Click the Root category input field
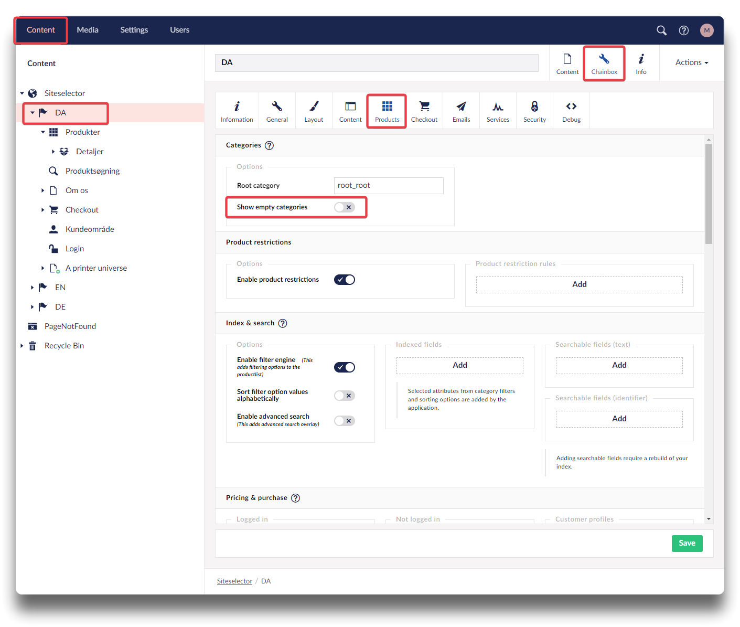 (388, 185)
